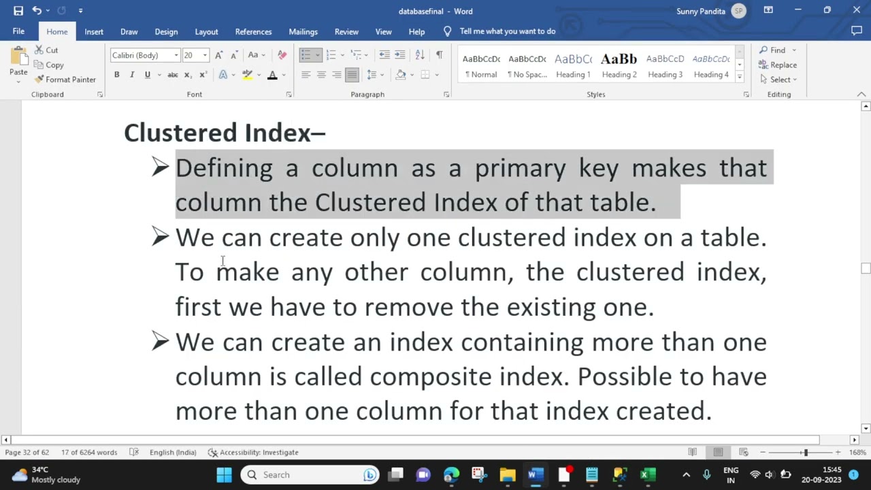Open the font name dropdown
871x490 pixels.
pos(176,55)
